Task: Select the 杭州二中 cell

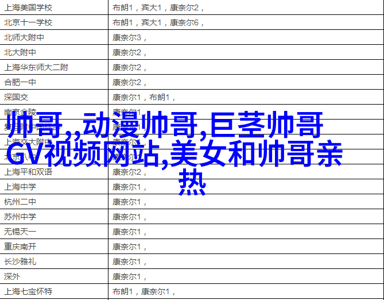Action: coord(54,202)
